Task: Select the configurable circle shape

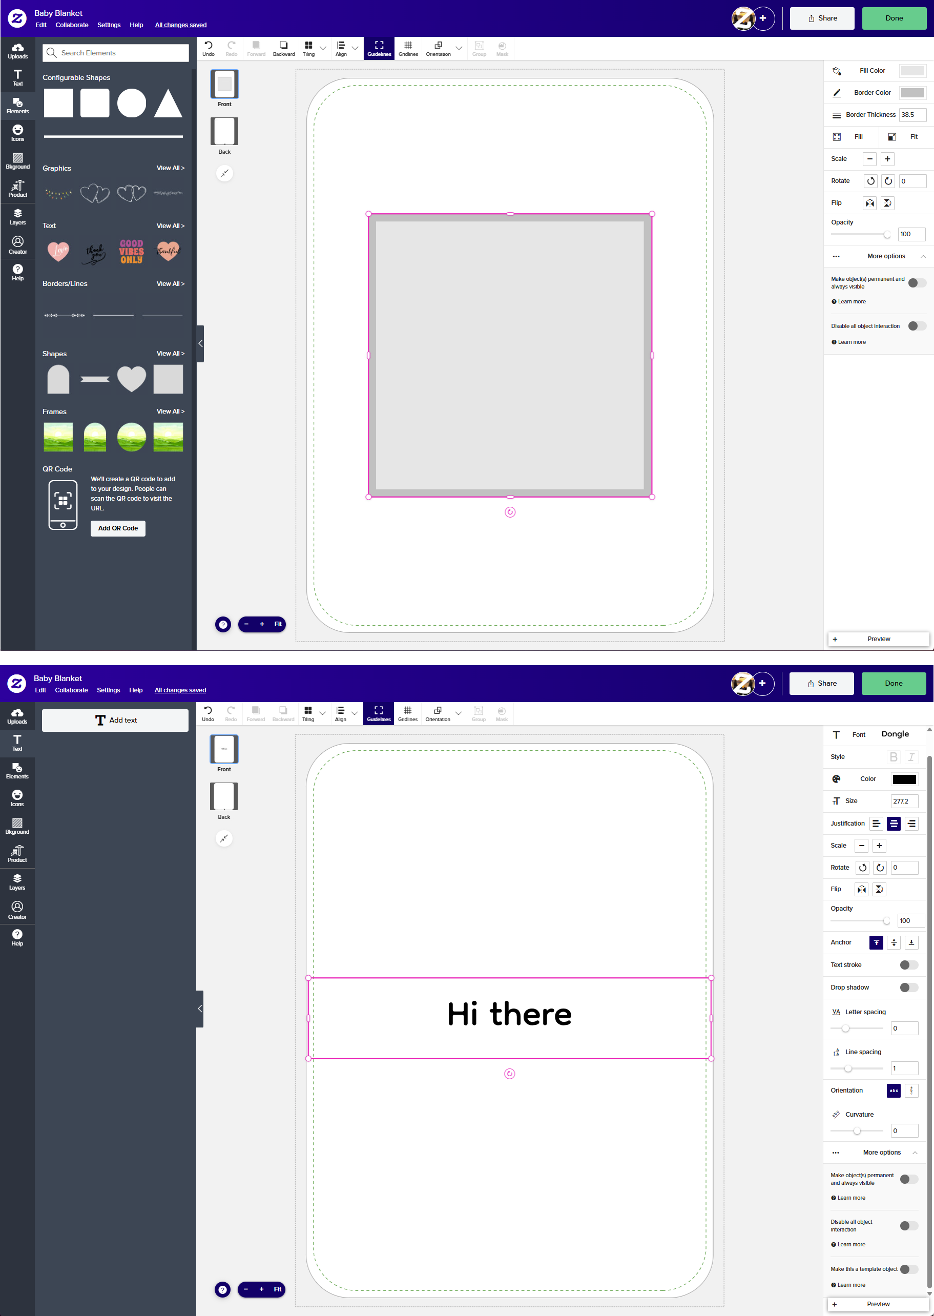Action: [132, 103]
